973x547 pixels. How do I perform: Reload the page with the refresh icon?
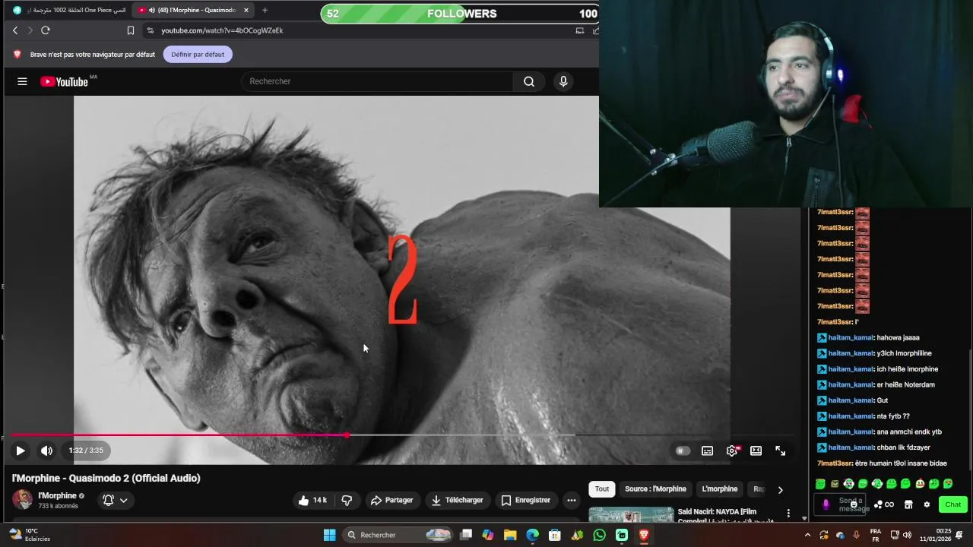click(46, 30)
